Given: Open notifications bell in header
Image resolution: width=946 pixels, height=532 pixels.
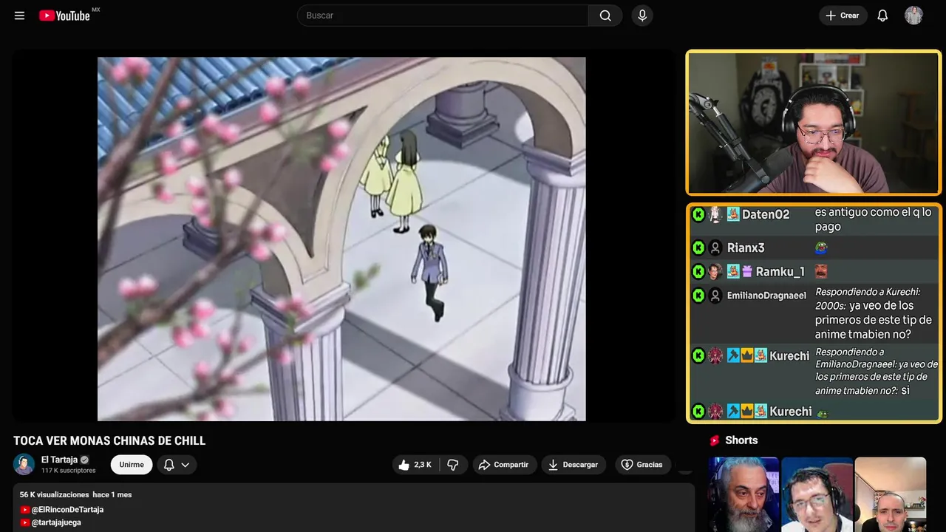Looking at the screenshot, I should pyautogui.click(x=882, y=16).
